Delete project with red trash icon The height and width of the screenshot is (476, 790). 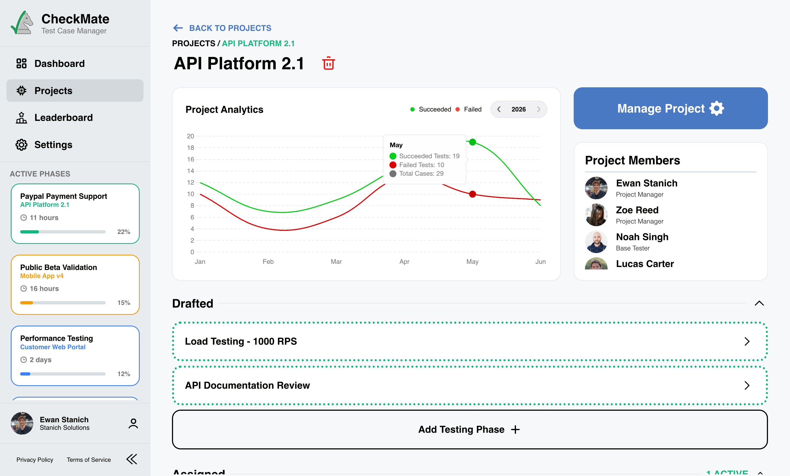coord(328,63)
